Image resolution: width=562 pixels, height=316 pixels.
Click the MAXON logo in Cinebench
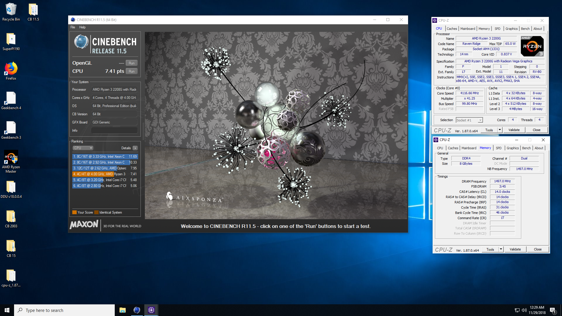pos(84,225)
